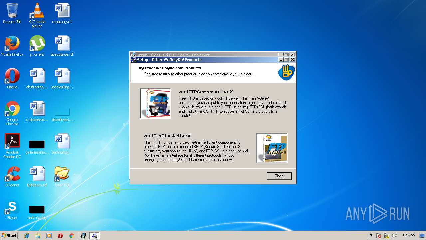Select µTorrent desktop shortcut
Screen dimensions: 426x240
tap(37, 46)
